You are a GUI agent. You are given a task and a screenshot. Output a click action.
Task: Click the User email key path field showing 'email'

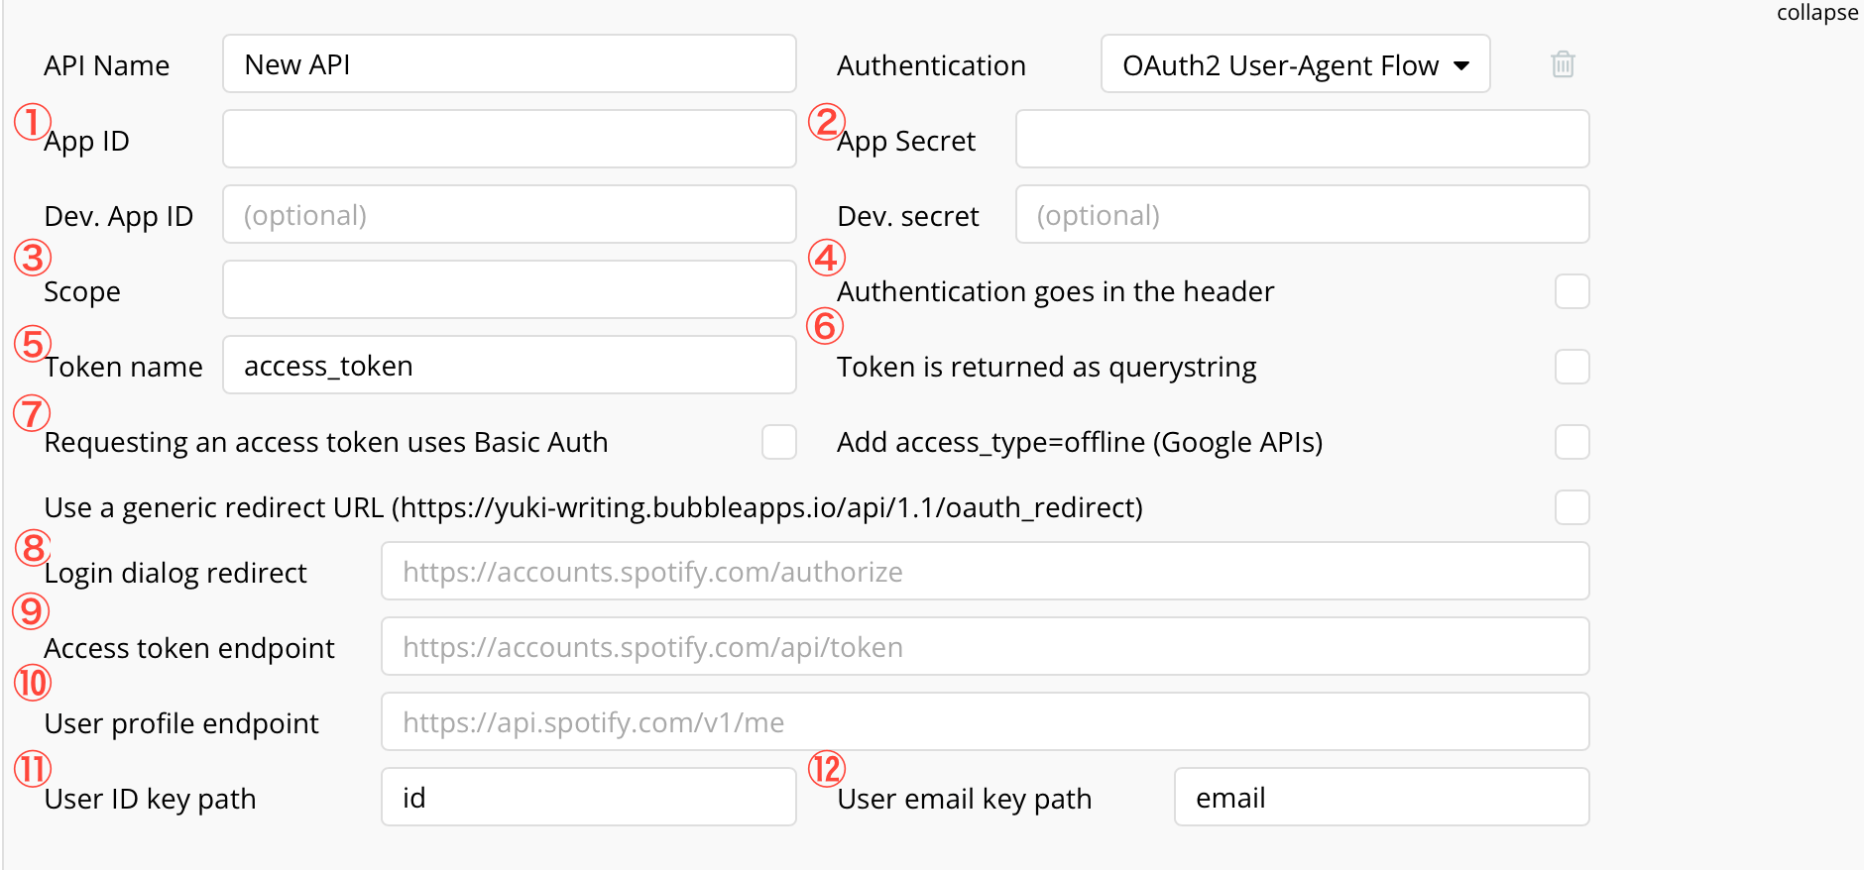(x=1380, y=797)
